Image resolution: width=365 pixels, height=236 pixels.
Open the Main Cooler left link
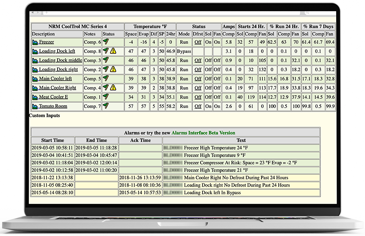point(55,79)
